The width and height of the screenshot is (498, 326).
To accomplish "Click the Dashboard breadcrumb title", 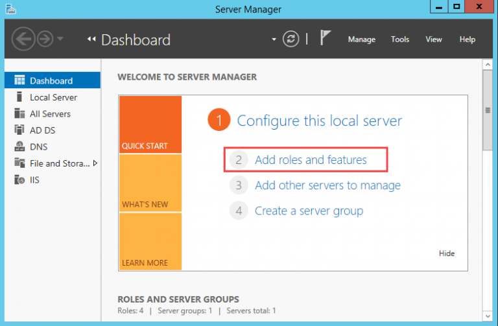I will pos(136,40).
